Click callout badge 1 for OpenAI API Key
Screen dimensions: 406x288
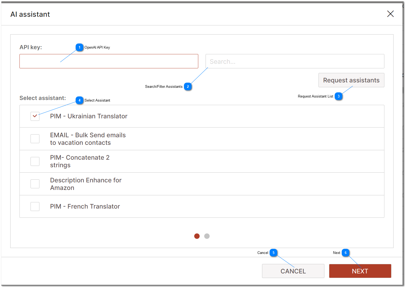(x=79, y=47)
